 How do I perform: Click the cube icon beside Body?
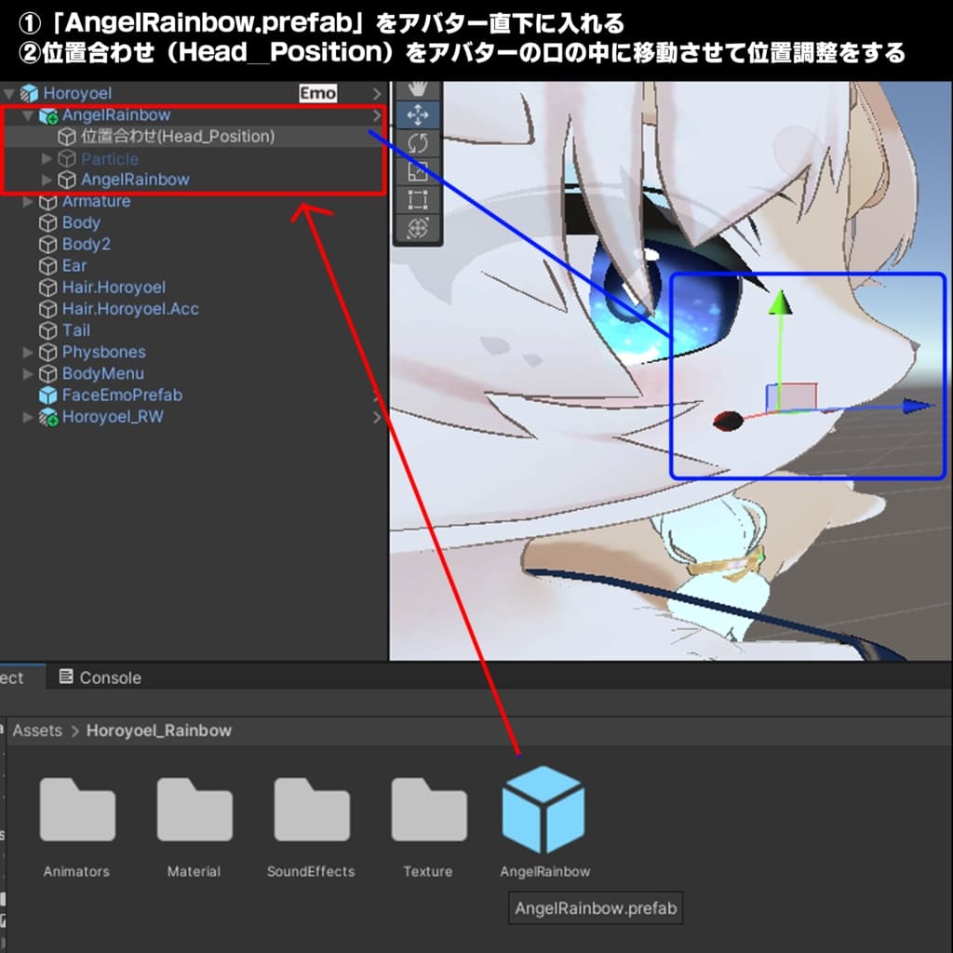tap(48, 223)
